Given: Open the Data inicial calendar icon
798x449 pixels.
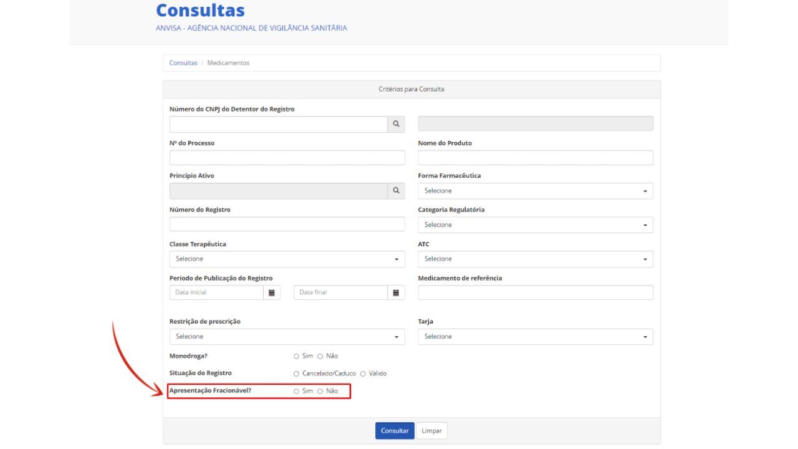Looking at the screenshot, I should coord(272,292).
